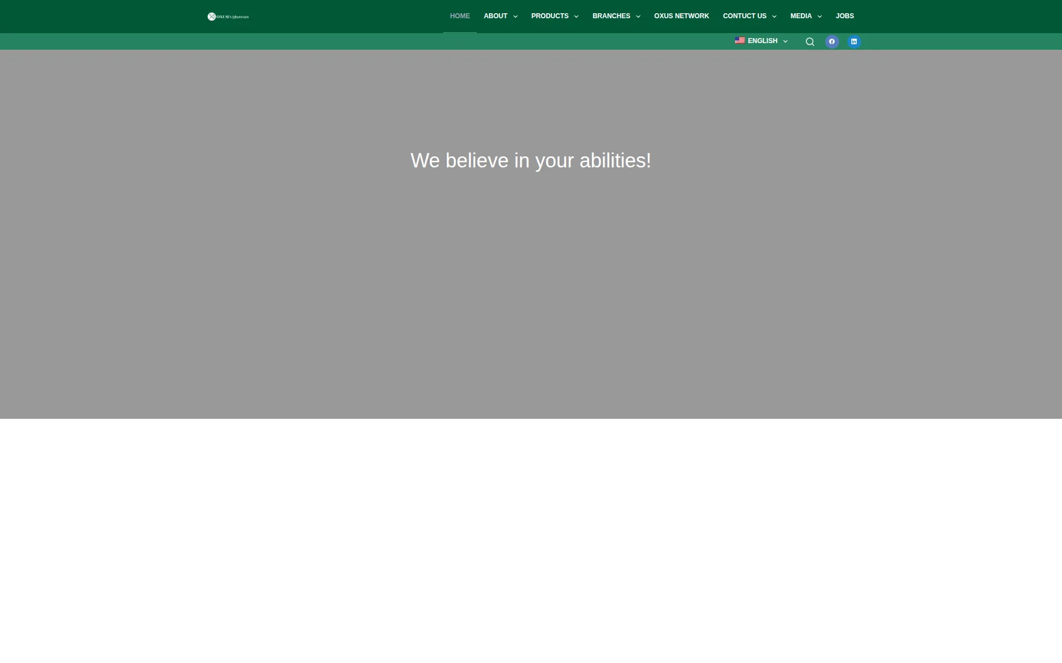Expand the Branches dropdown arrow
Image resolution: width=1062 pixels, height=663 pixels.
638,17
